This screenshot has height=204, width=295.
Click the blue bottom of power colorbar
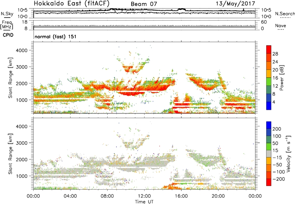269,106
